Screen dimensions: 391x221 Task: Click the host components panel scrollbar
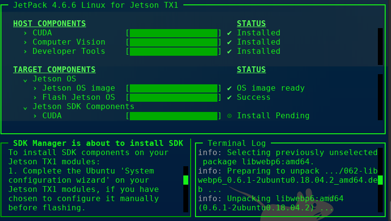pyautogui.click(x=380, y=46)
